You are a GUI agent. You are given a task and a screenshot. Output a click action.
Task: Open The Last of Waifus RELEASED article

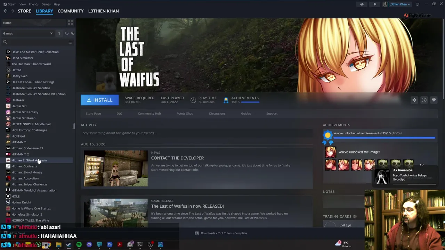(x=187, y=206)
